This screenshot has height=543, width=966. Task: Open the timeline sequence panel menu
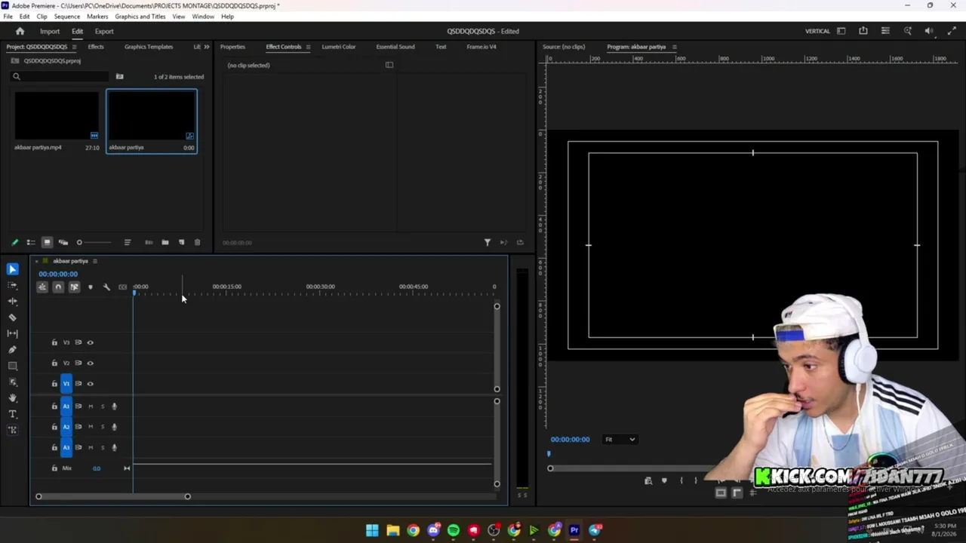(94, 261)
